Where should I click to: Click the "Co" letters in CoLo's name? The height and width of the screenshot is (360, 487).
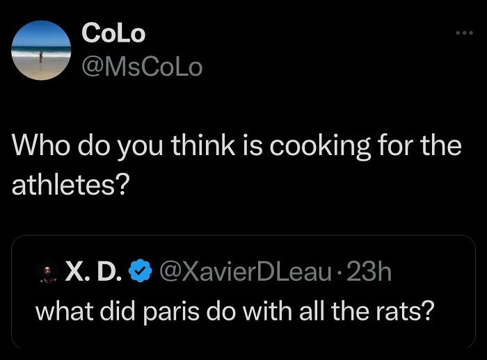[x=96, y=33]
